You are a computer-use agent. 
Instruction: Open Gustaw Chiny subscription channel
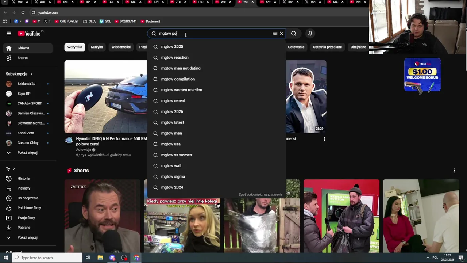tap(28, 143)
